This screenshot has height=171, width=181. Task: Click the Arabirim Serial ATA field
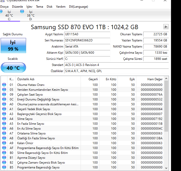click(x=87, y=47)
